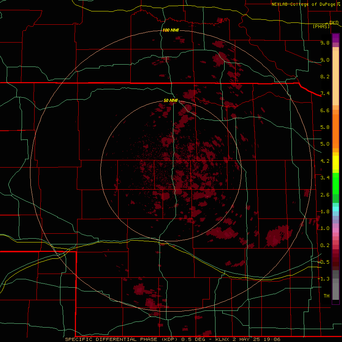Click the 2.6 legend value
The width and height of the screenshot is (342, 342).
tap(325, 195)
